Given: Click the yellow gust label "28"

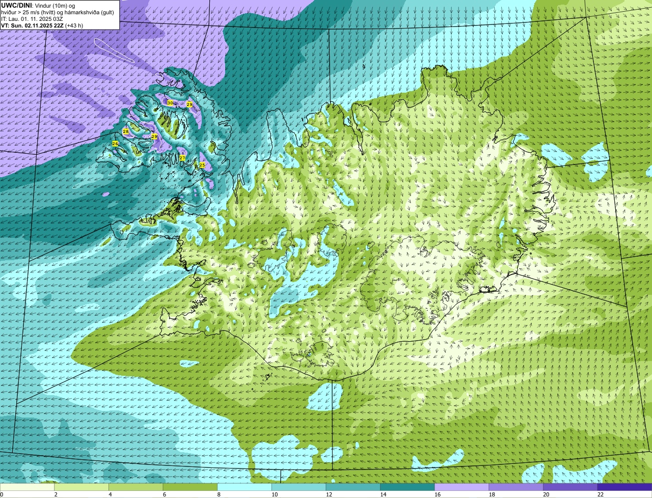Looking at the screenshot, I should (126, 131).
